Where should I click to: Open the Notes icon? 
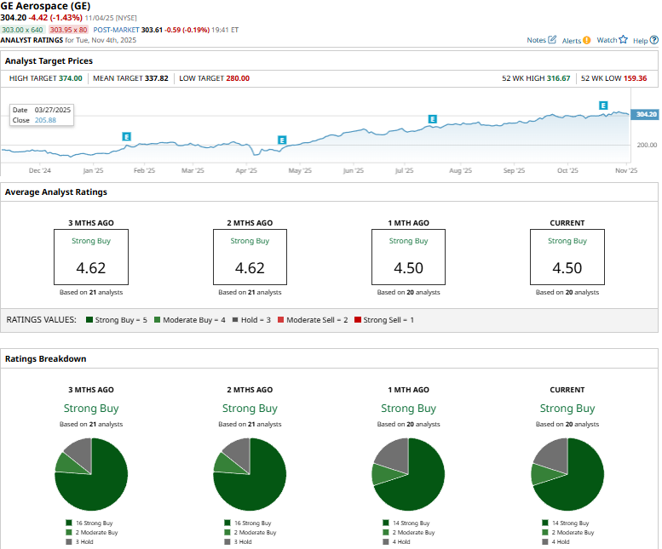552,40
